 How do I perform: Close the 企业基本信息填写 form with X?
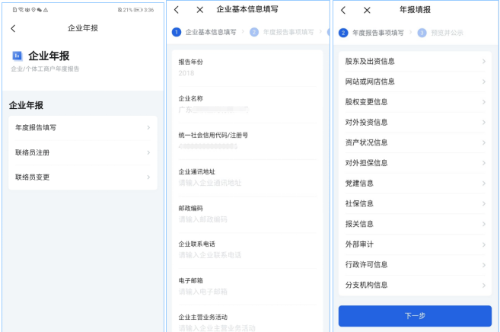pos(200,10)
